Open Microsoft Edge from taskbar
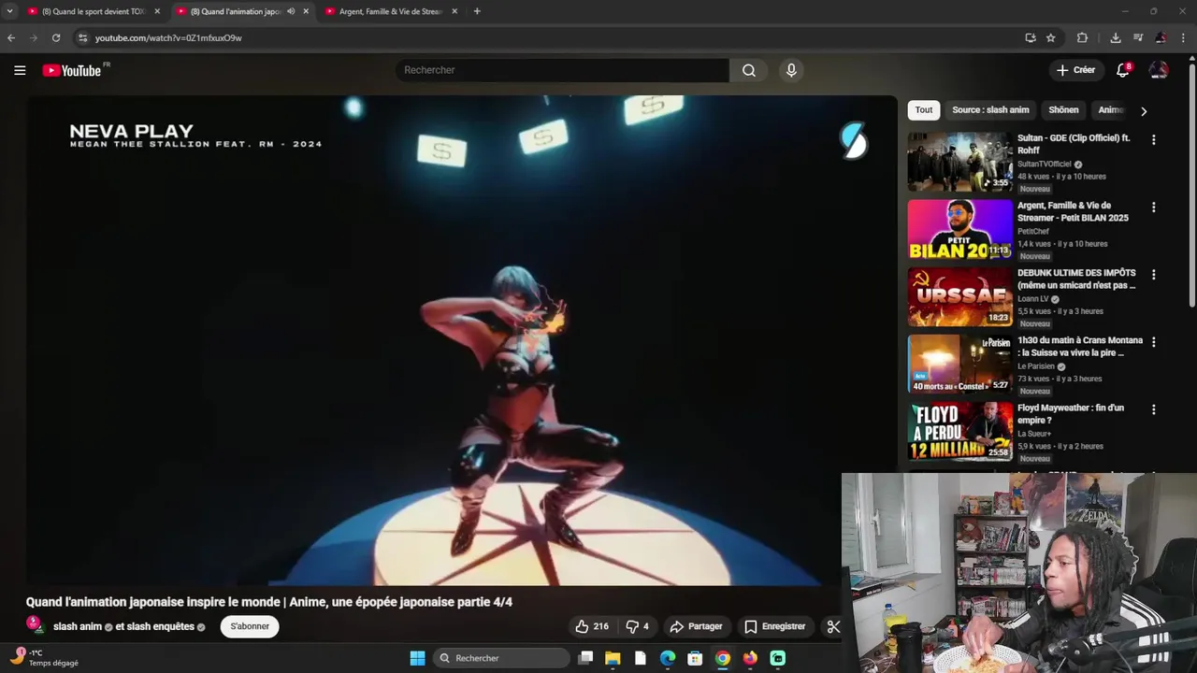The height and width of the screenshot is (673, 1197). [x=668, y=658]
